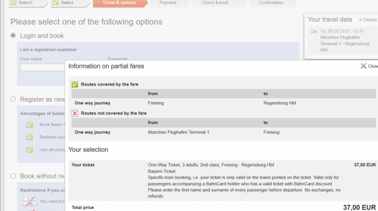Click the green check next to Book faster
The height and width of the screenshot is (211, 378).
tap(30, 125)
